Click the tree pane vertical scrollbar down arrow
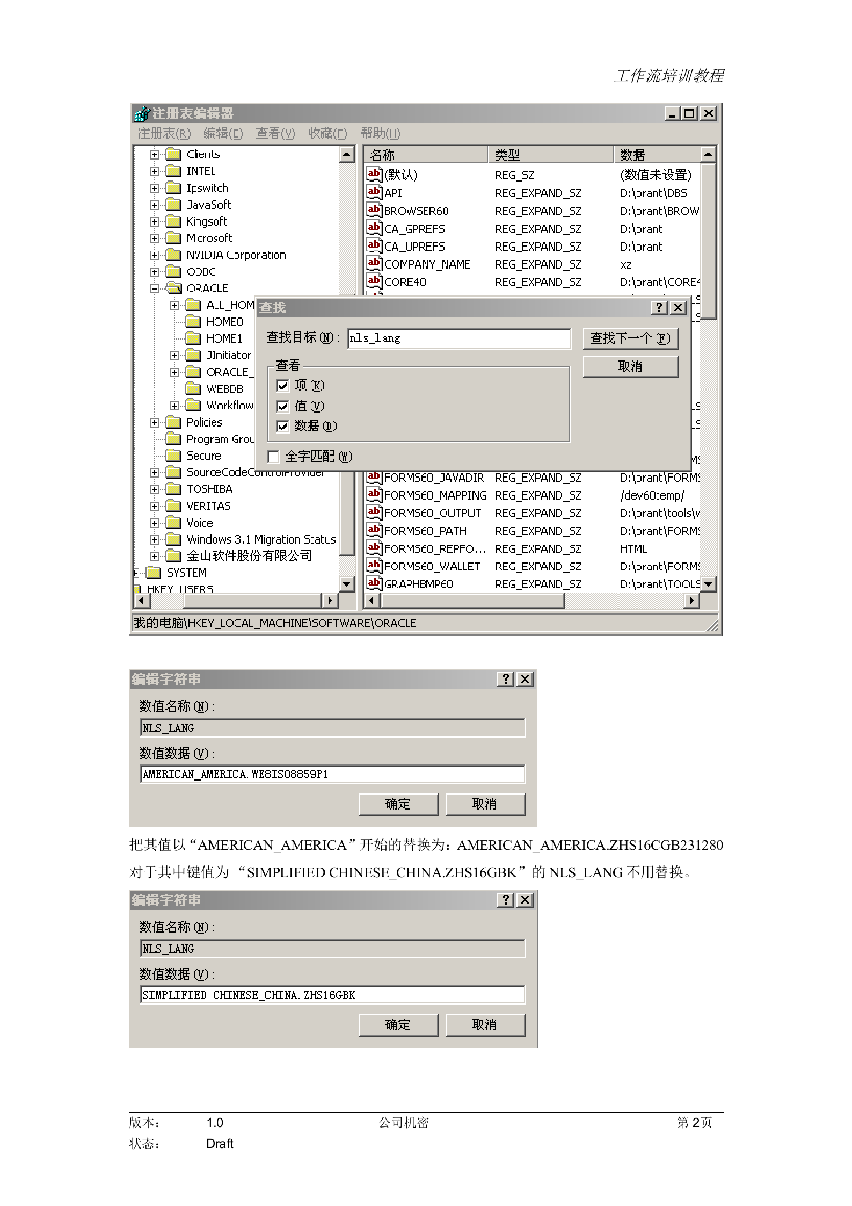Screen dimensions: 852x1206 pos(347,584)
